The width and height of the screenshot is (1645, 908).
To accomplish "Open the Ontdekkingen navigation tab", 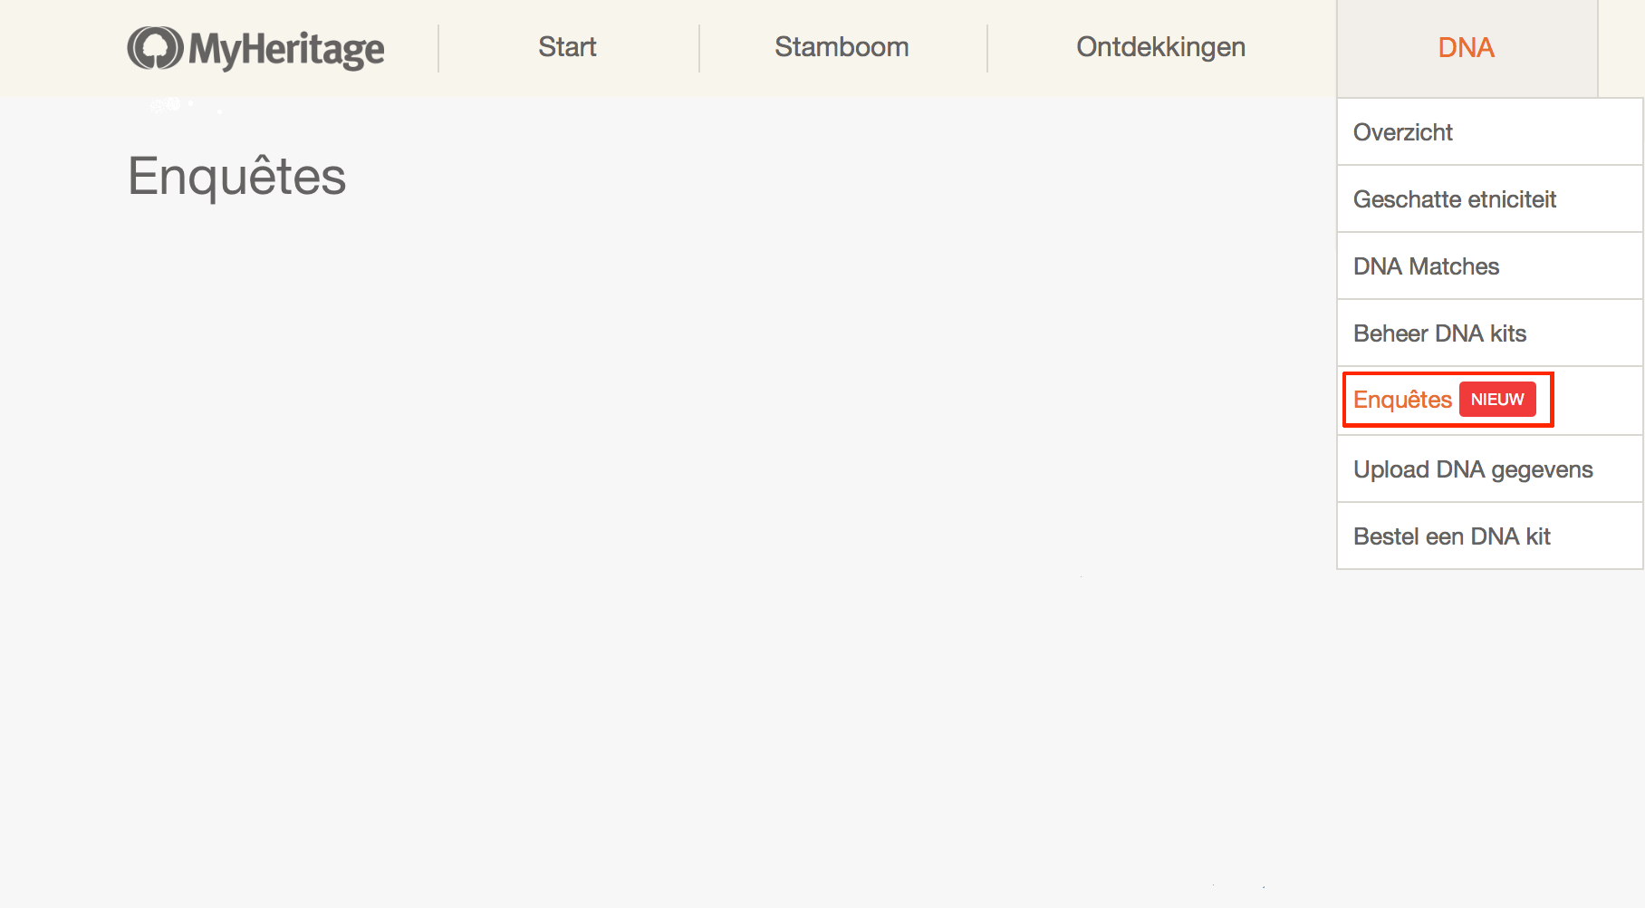I will (1160, 47).
